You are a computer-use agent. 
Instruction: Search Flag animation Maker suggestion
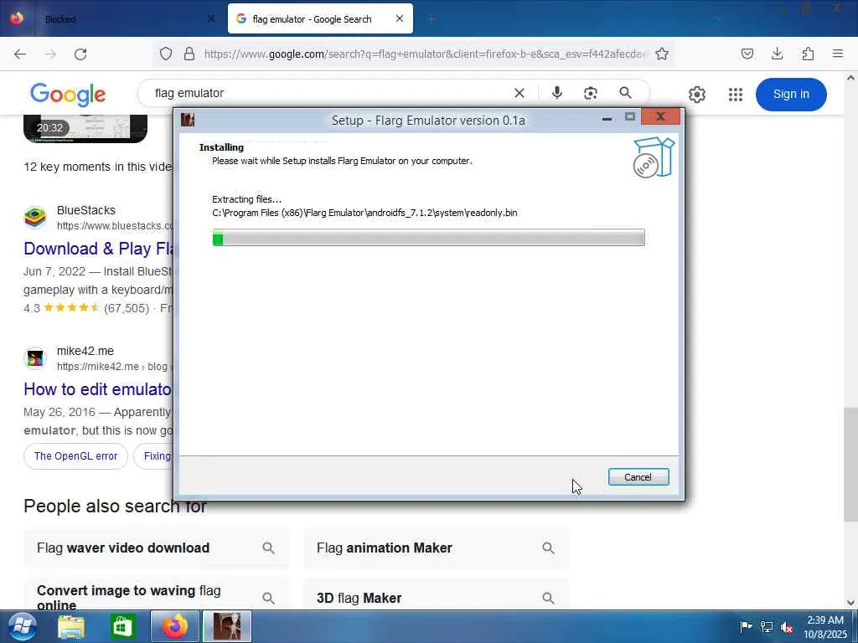pos(436,548)
